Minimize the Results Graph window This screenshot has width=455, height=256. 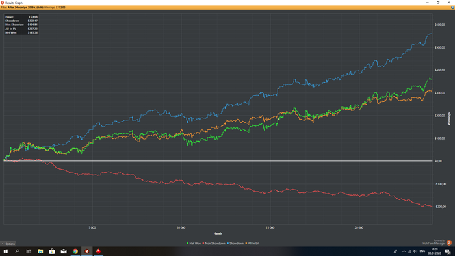(x=428, y=3)
